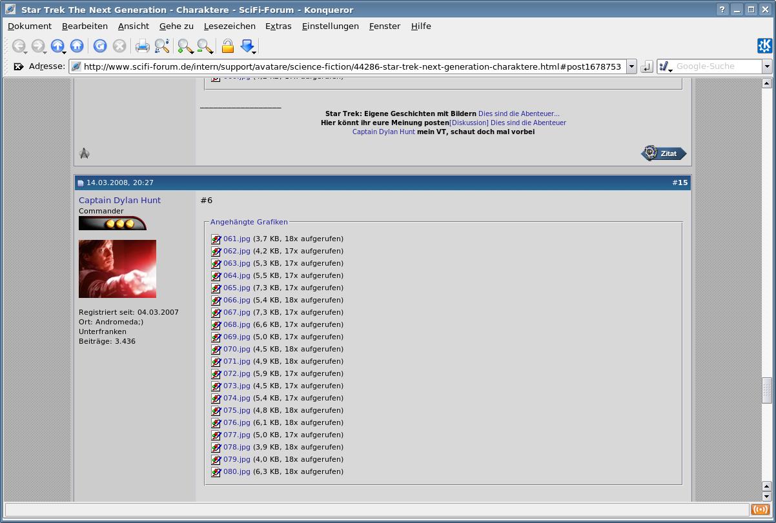
Task: Click Captain Dylan Hunt avatar image
Action: coord(117,269)
